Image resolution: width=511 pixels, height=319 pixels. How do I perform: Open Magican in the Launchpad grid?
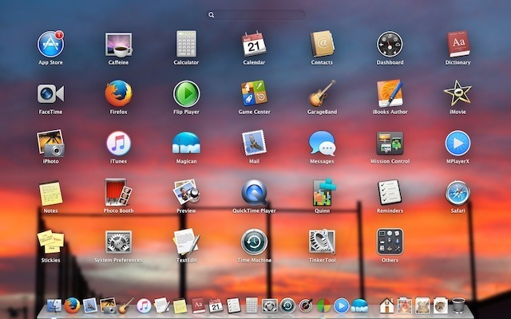(186, 144)
